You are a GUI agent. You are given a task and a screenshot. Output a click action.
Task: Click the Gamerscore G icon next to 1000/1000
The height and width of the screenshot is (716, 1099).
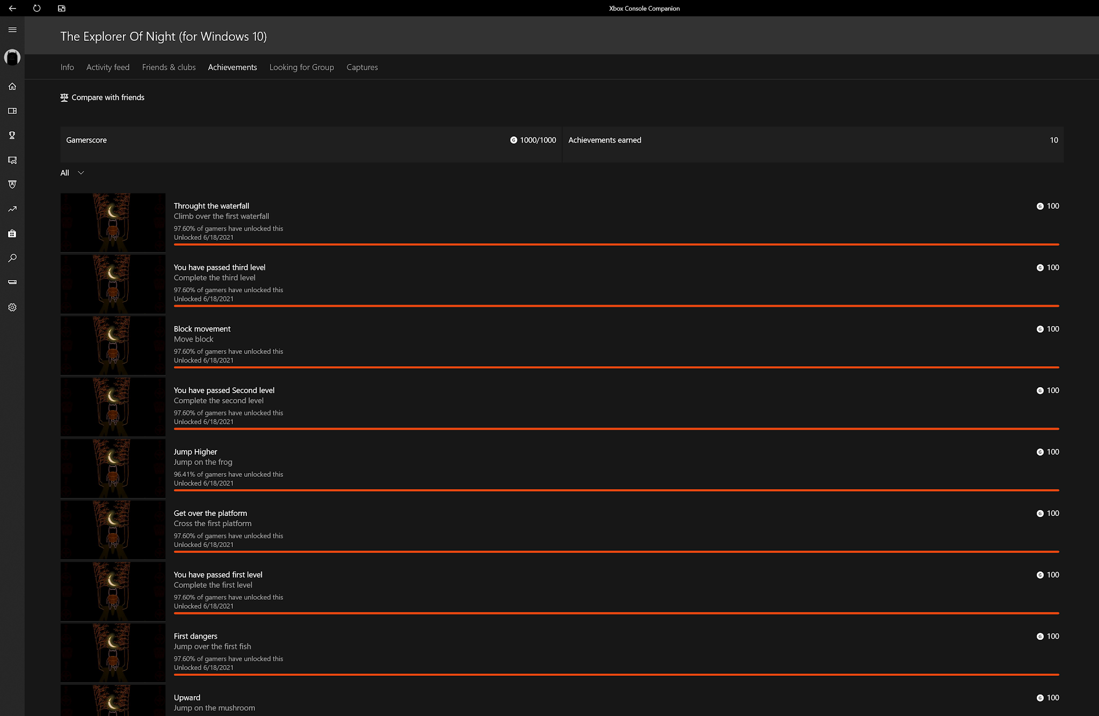[514, 140]
